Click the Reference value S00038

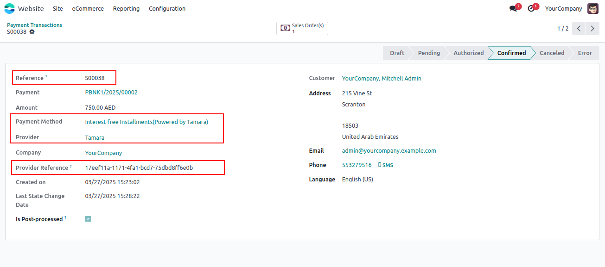point(95,78)
